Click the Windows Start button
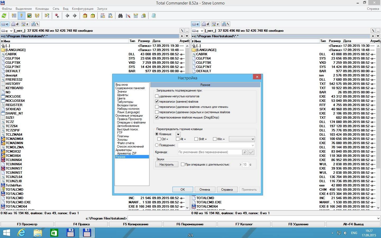This screenshot has height=238, width=381. pyautogui.click(x=6, y=233)
